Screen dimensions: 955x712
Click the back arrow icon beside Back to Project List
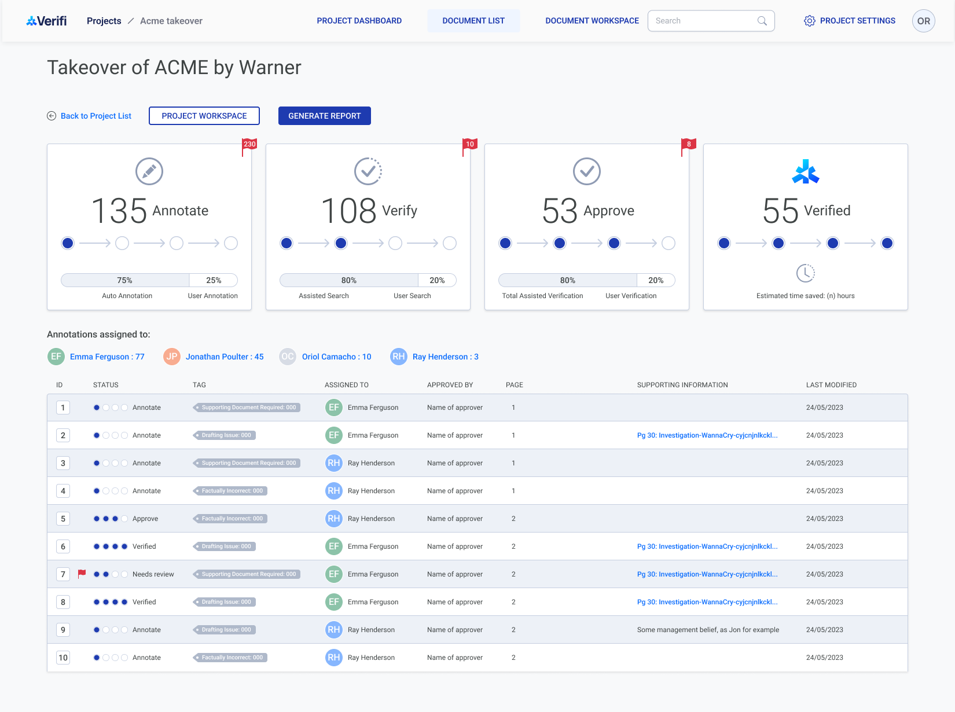point(52,116)
